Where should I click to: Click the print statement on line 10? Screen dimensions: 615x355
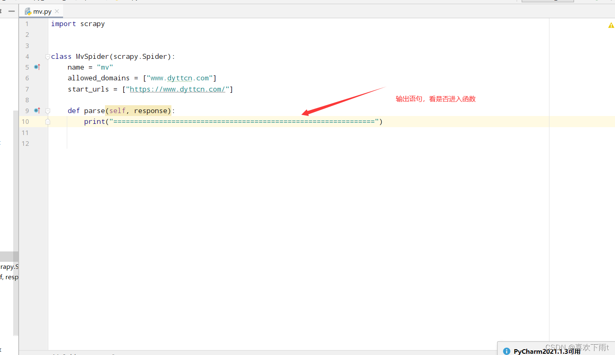233,121
